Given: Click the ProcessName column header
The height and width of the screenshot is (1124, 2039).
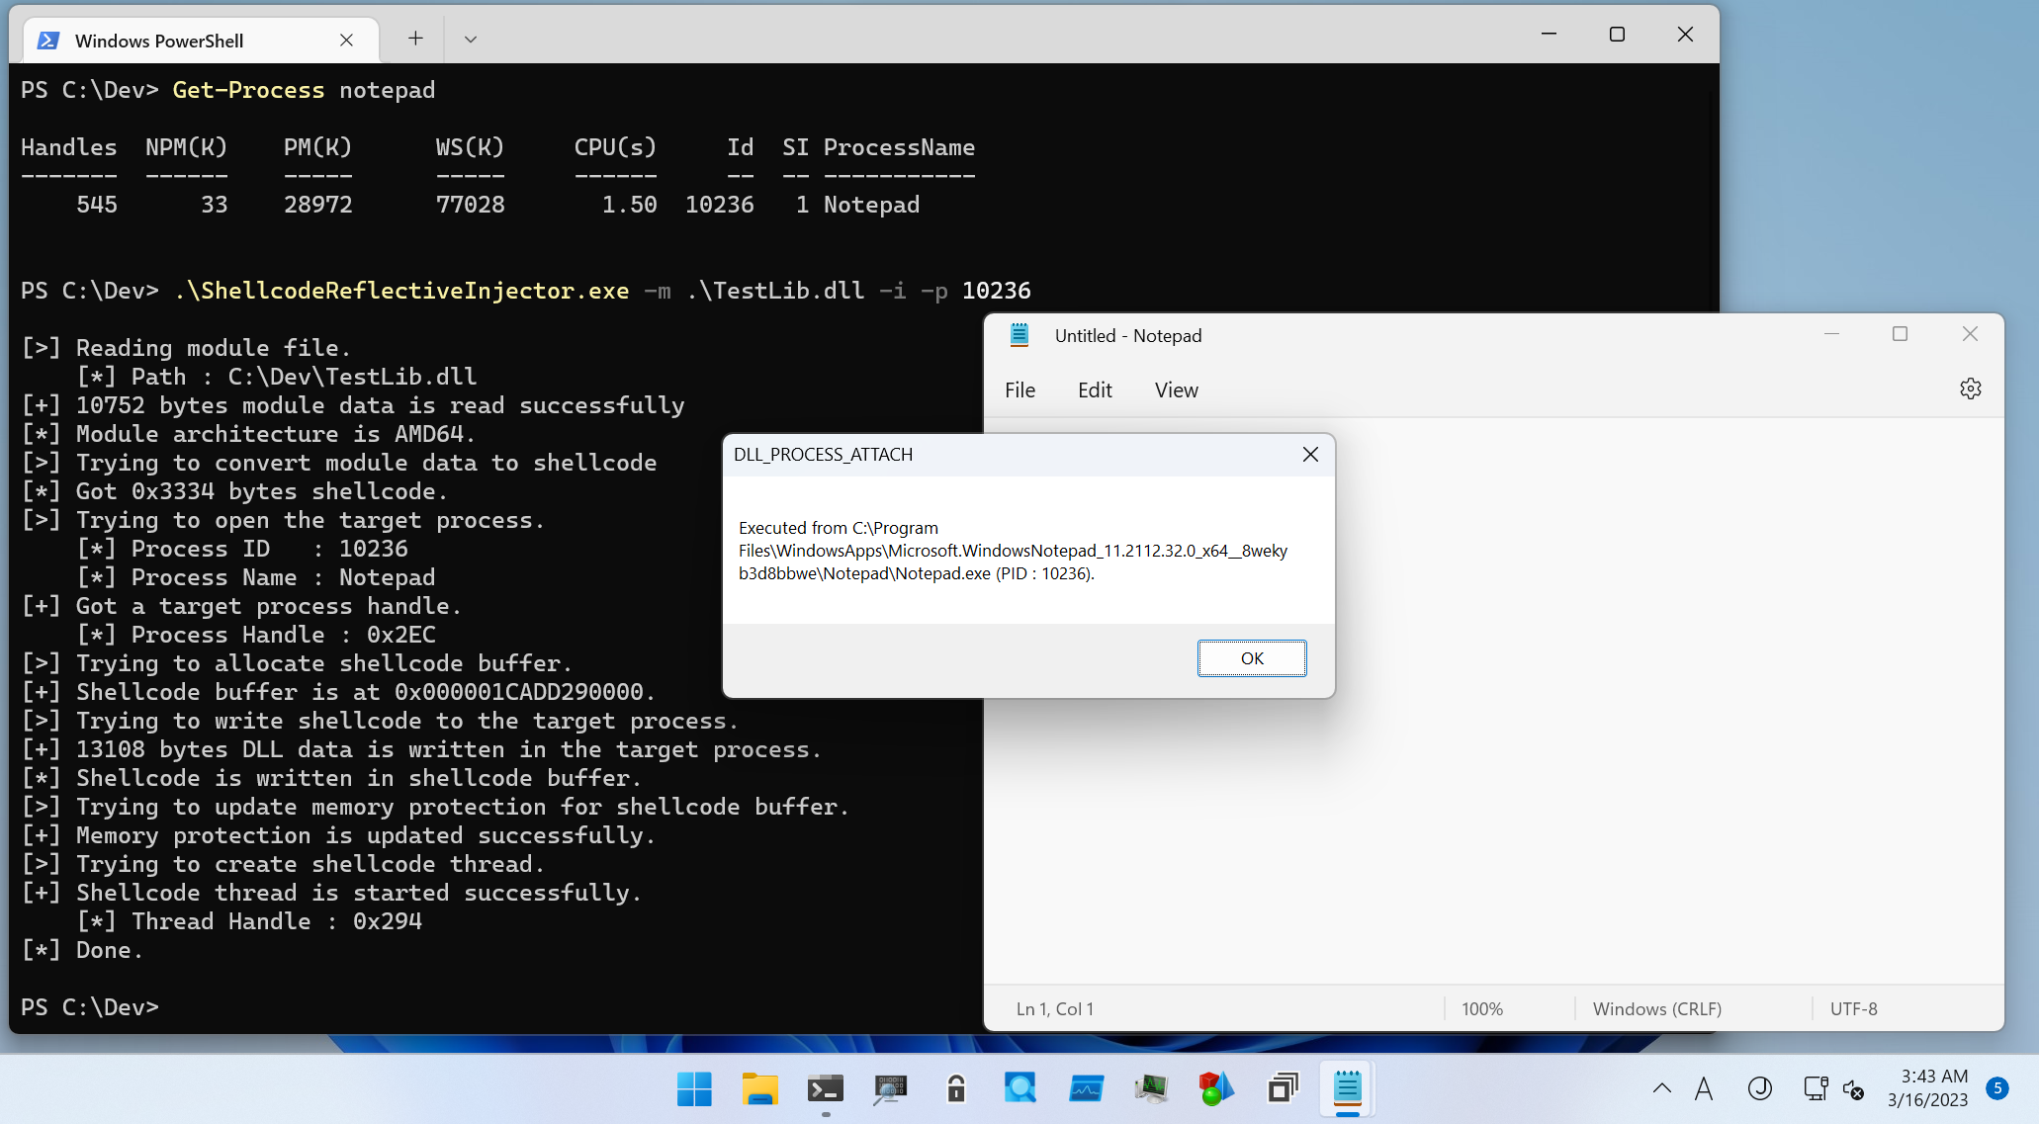Looking at the screenshot, I should [899, 147].
